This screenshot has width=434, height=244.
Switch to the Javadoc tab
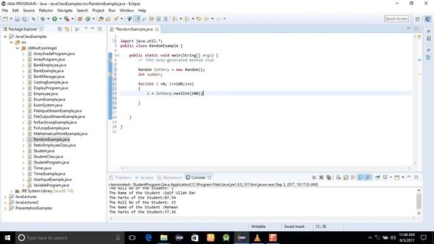[144, 178]
